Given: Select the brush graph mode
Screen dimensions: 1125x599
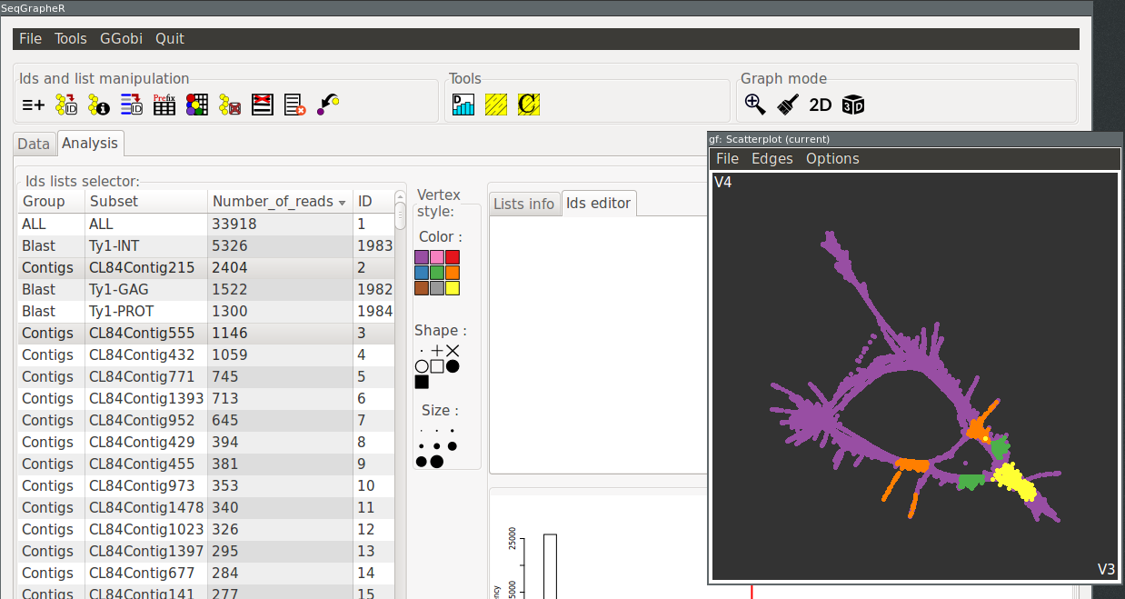Looking at the screenshot, I should pyautogui.click(x=788, y=105).
